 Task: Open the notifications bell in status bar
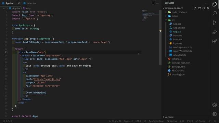click(215, 121)
